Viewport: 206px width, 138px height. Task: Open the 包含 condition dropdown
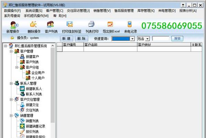[x=148, y=39]
